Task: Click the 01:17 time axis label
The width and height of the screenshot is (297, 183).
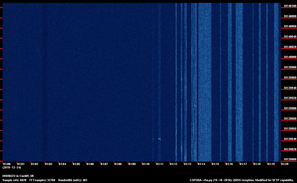Action: (243, 164)
